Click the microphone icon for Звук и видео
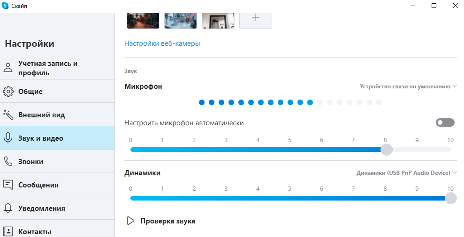Screen dimensions: 464x237 [8, 138]
